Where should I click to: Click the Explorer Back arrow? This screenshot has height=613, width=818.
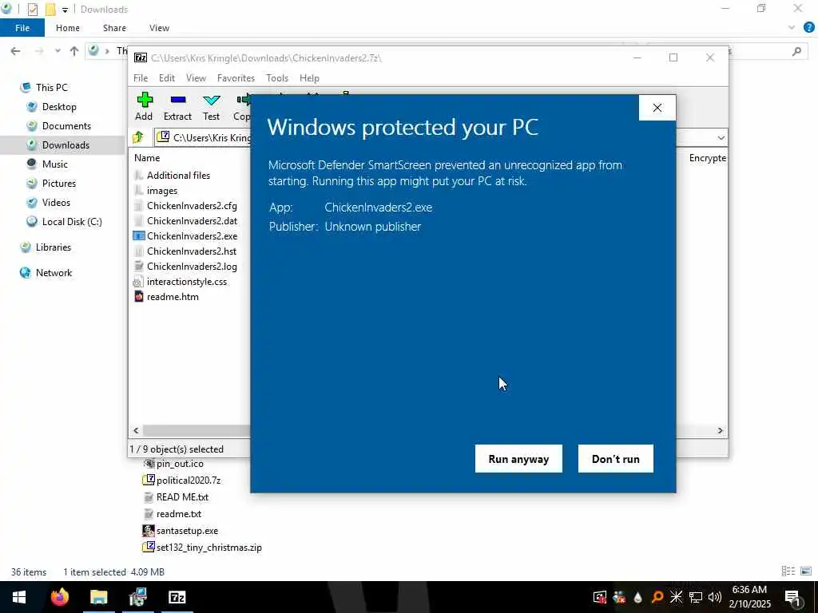(x=16, y=50)
